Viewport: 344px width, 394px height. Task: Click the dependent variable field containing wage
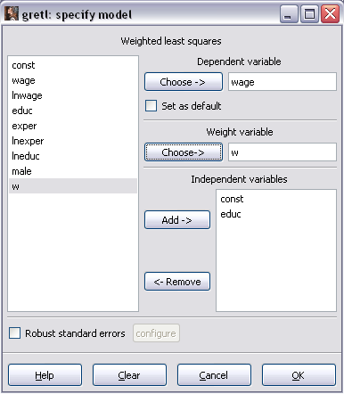pos(283,82)
